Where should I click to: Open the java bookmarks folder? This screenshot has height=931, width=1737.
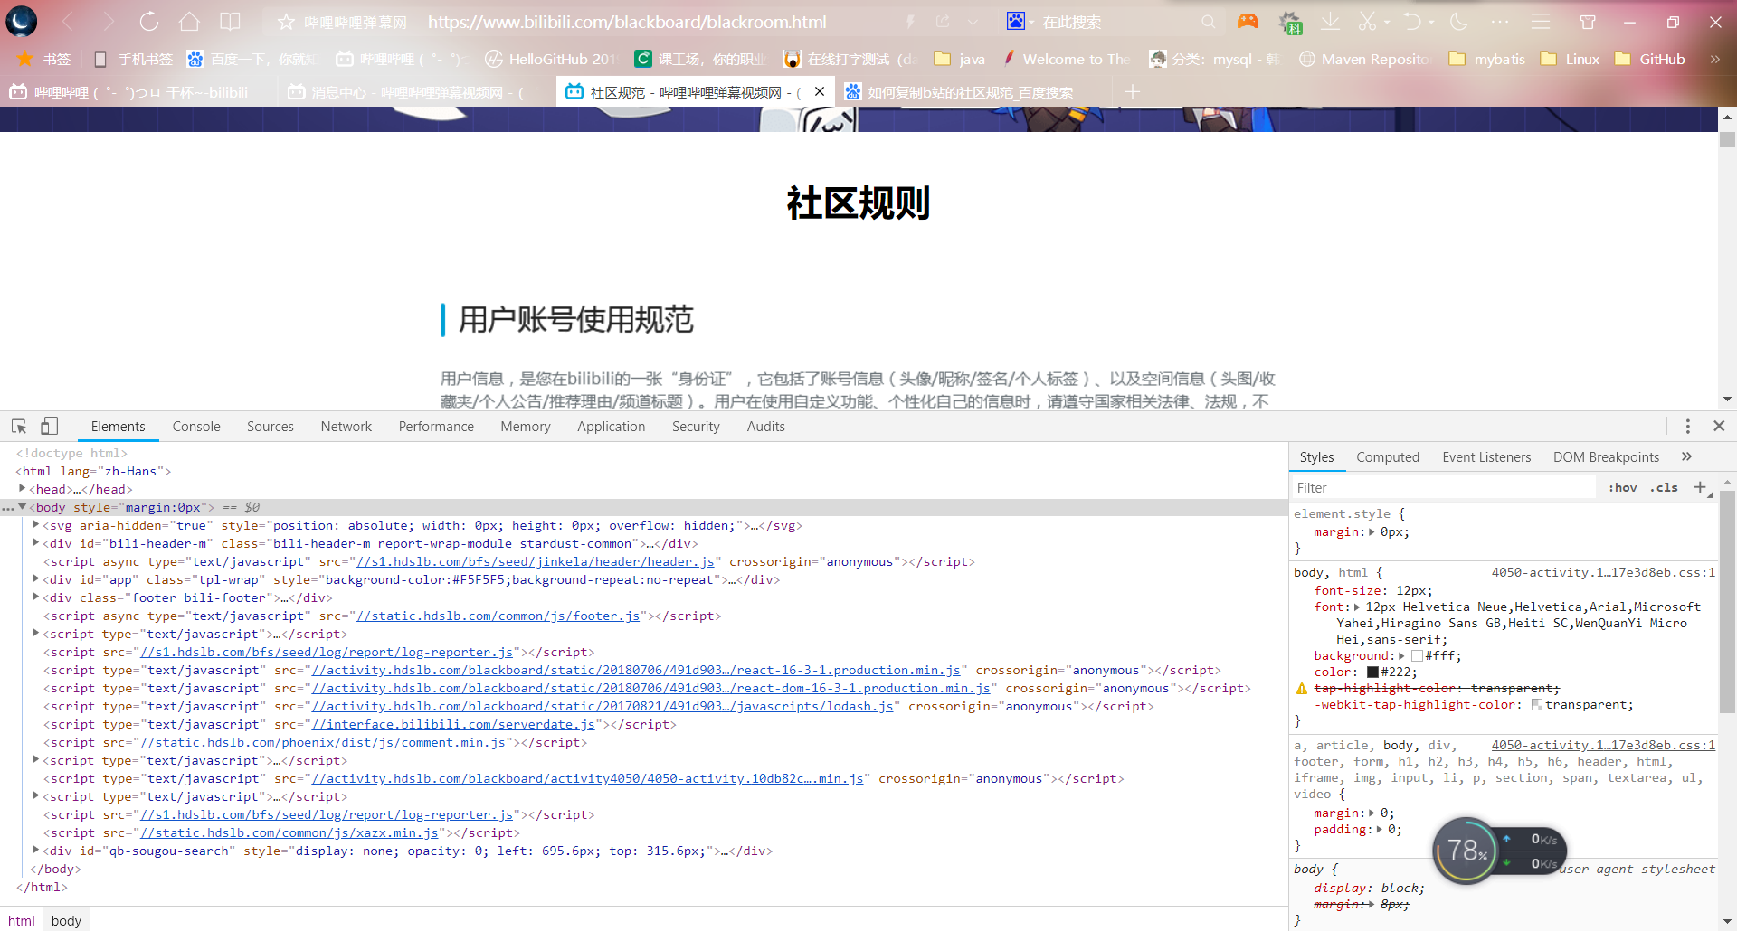click(959, 59)
